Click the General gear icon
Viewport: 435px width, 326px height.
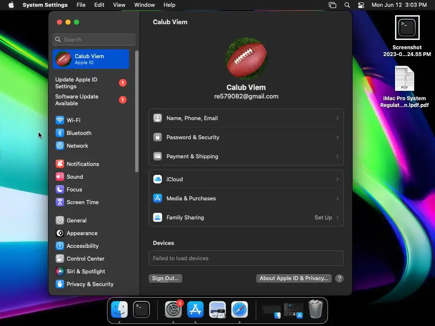pos(59,220)
